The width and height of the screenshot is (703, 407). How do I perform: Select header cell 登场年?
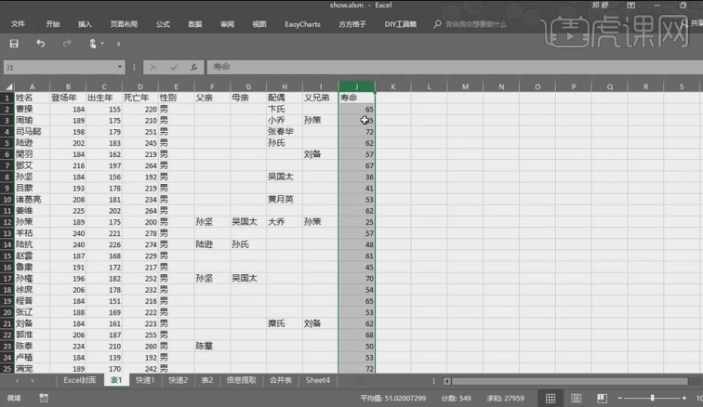point(68,98)
